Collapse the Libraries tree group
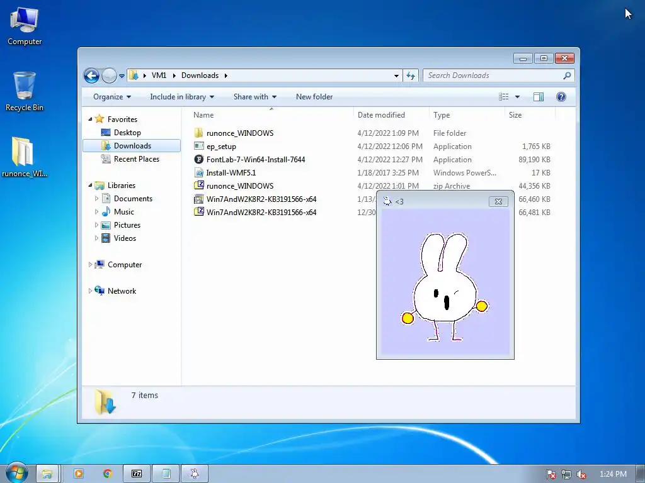The height and width of the screenshot is (483, 645). coord(91,186)
